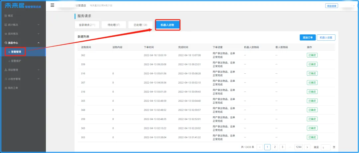Click the room number 368 cell
The image size is (359, 153).
(x=83, y=110)
